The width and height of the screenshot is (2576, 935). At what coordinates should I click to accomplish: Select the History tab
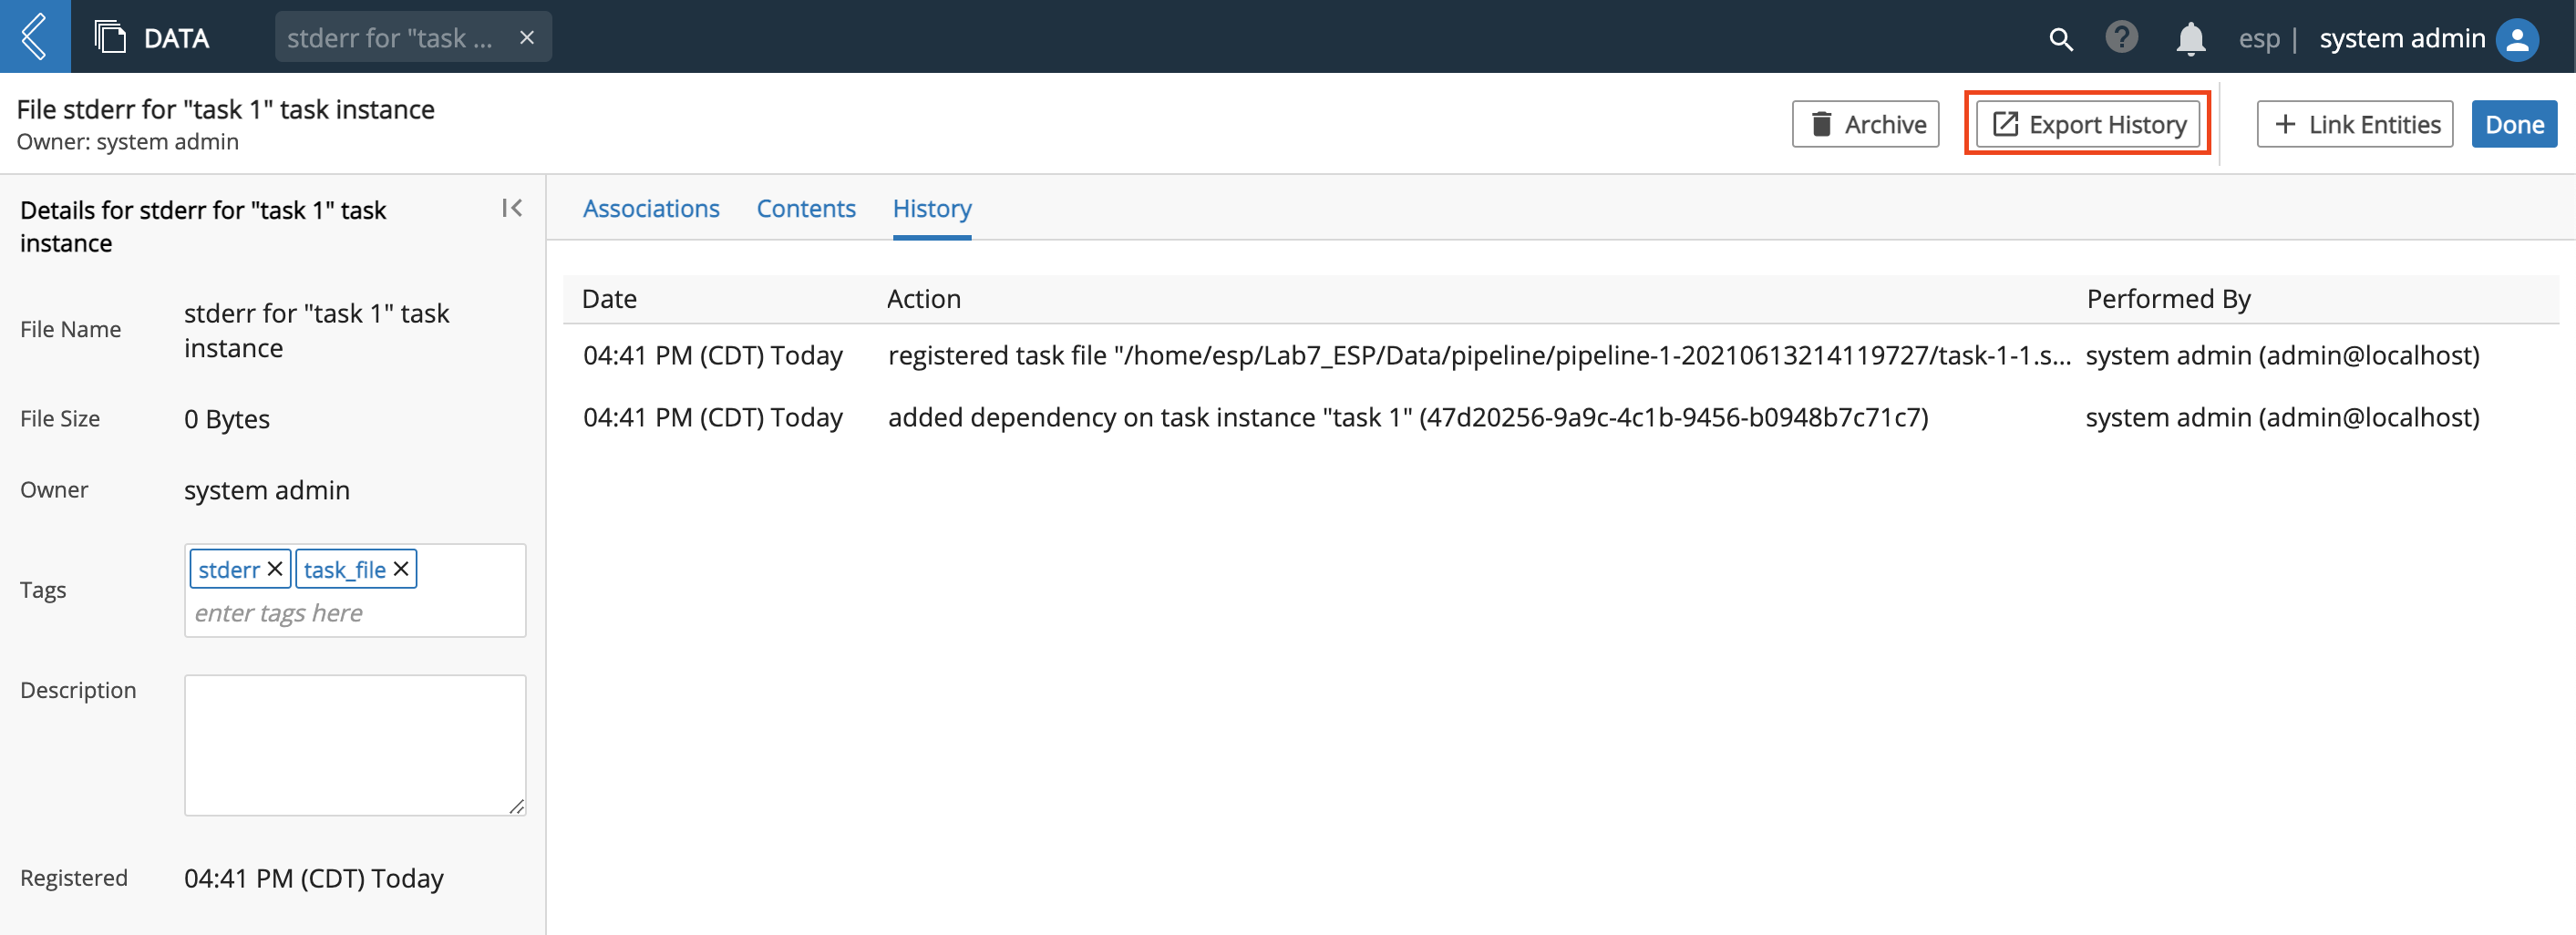[x=932, y=208]
